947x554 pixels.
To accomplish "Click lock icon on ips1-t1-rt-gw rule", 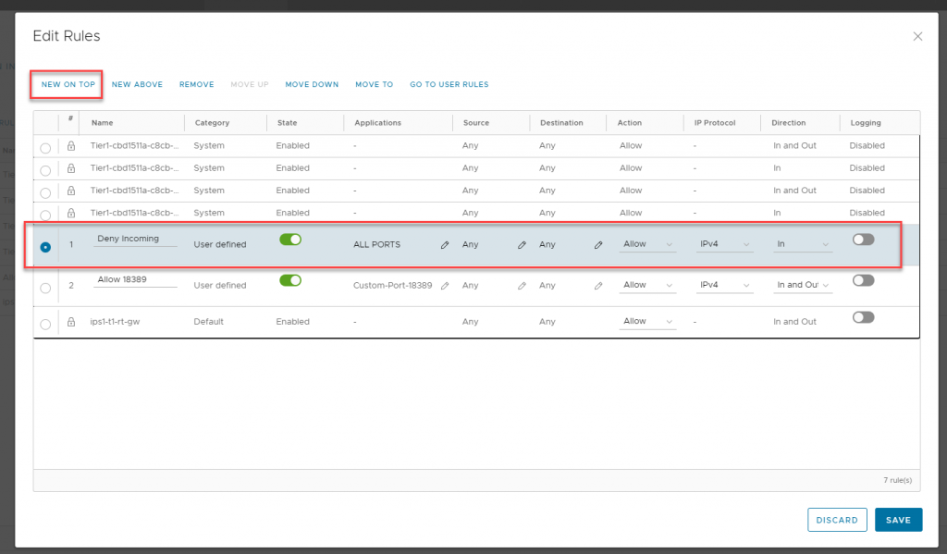I will pos(71,322).
